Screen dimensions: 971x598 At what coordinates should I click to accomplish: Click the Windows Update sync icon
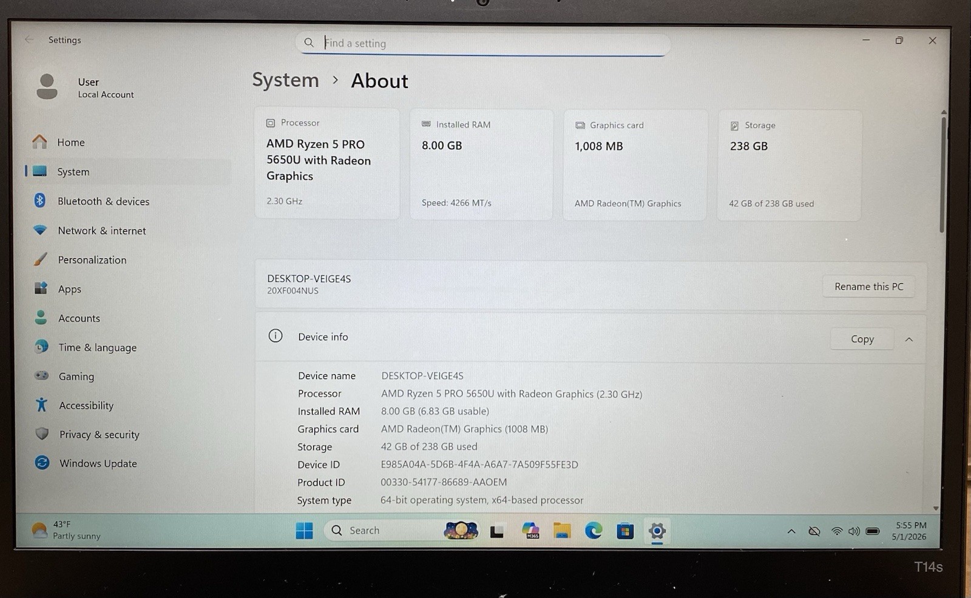(42, 463)
